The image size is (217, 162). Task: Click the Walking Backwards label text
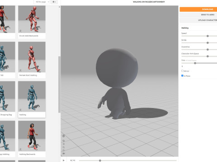click(x=27, y=154)
